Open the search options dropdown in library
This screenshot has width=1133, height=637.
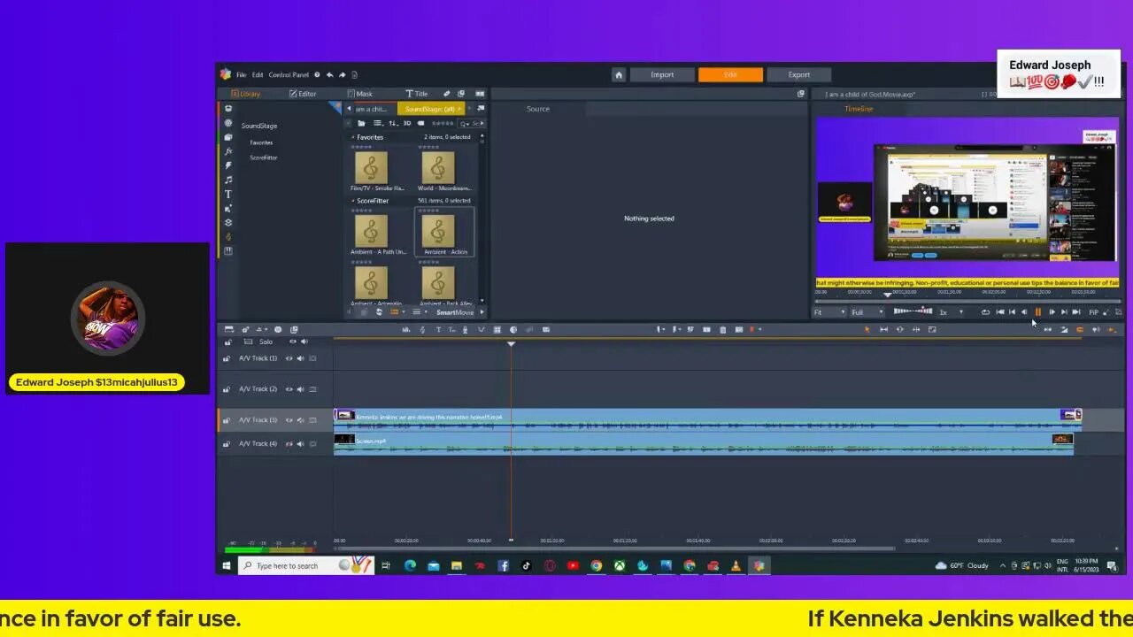[466, 123]
